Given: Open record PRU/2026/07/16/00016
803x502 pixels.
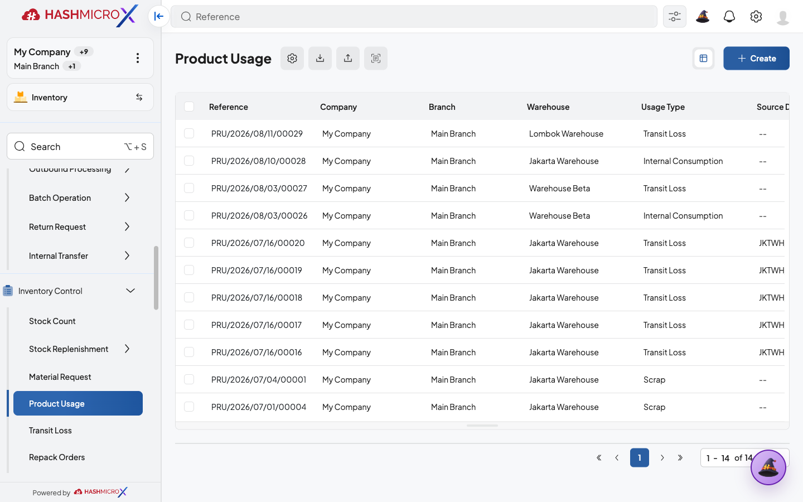Looking at the screenshot, I should pyautogui.click(x=257, y=353).
